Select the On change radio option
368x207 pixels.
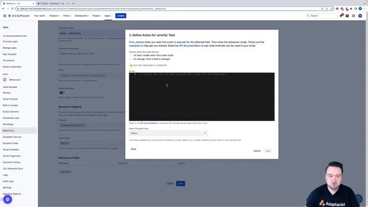click(x=131, y=59)
